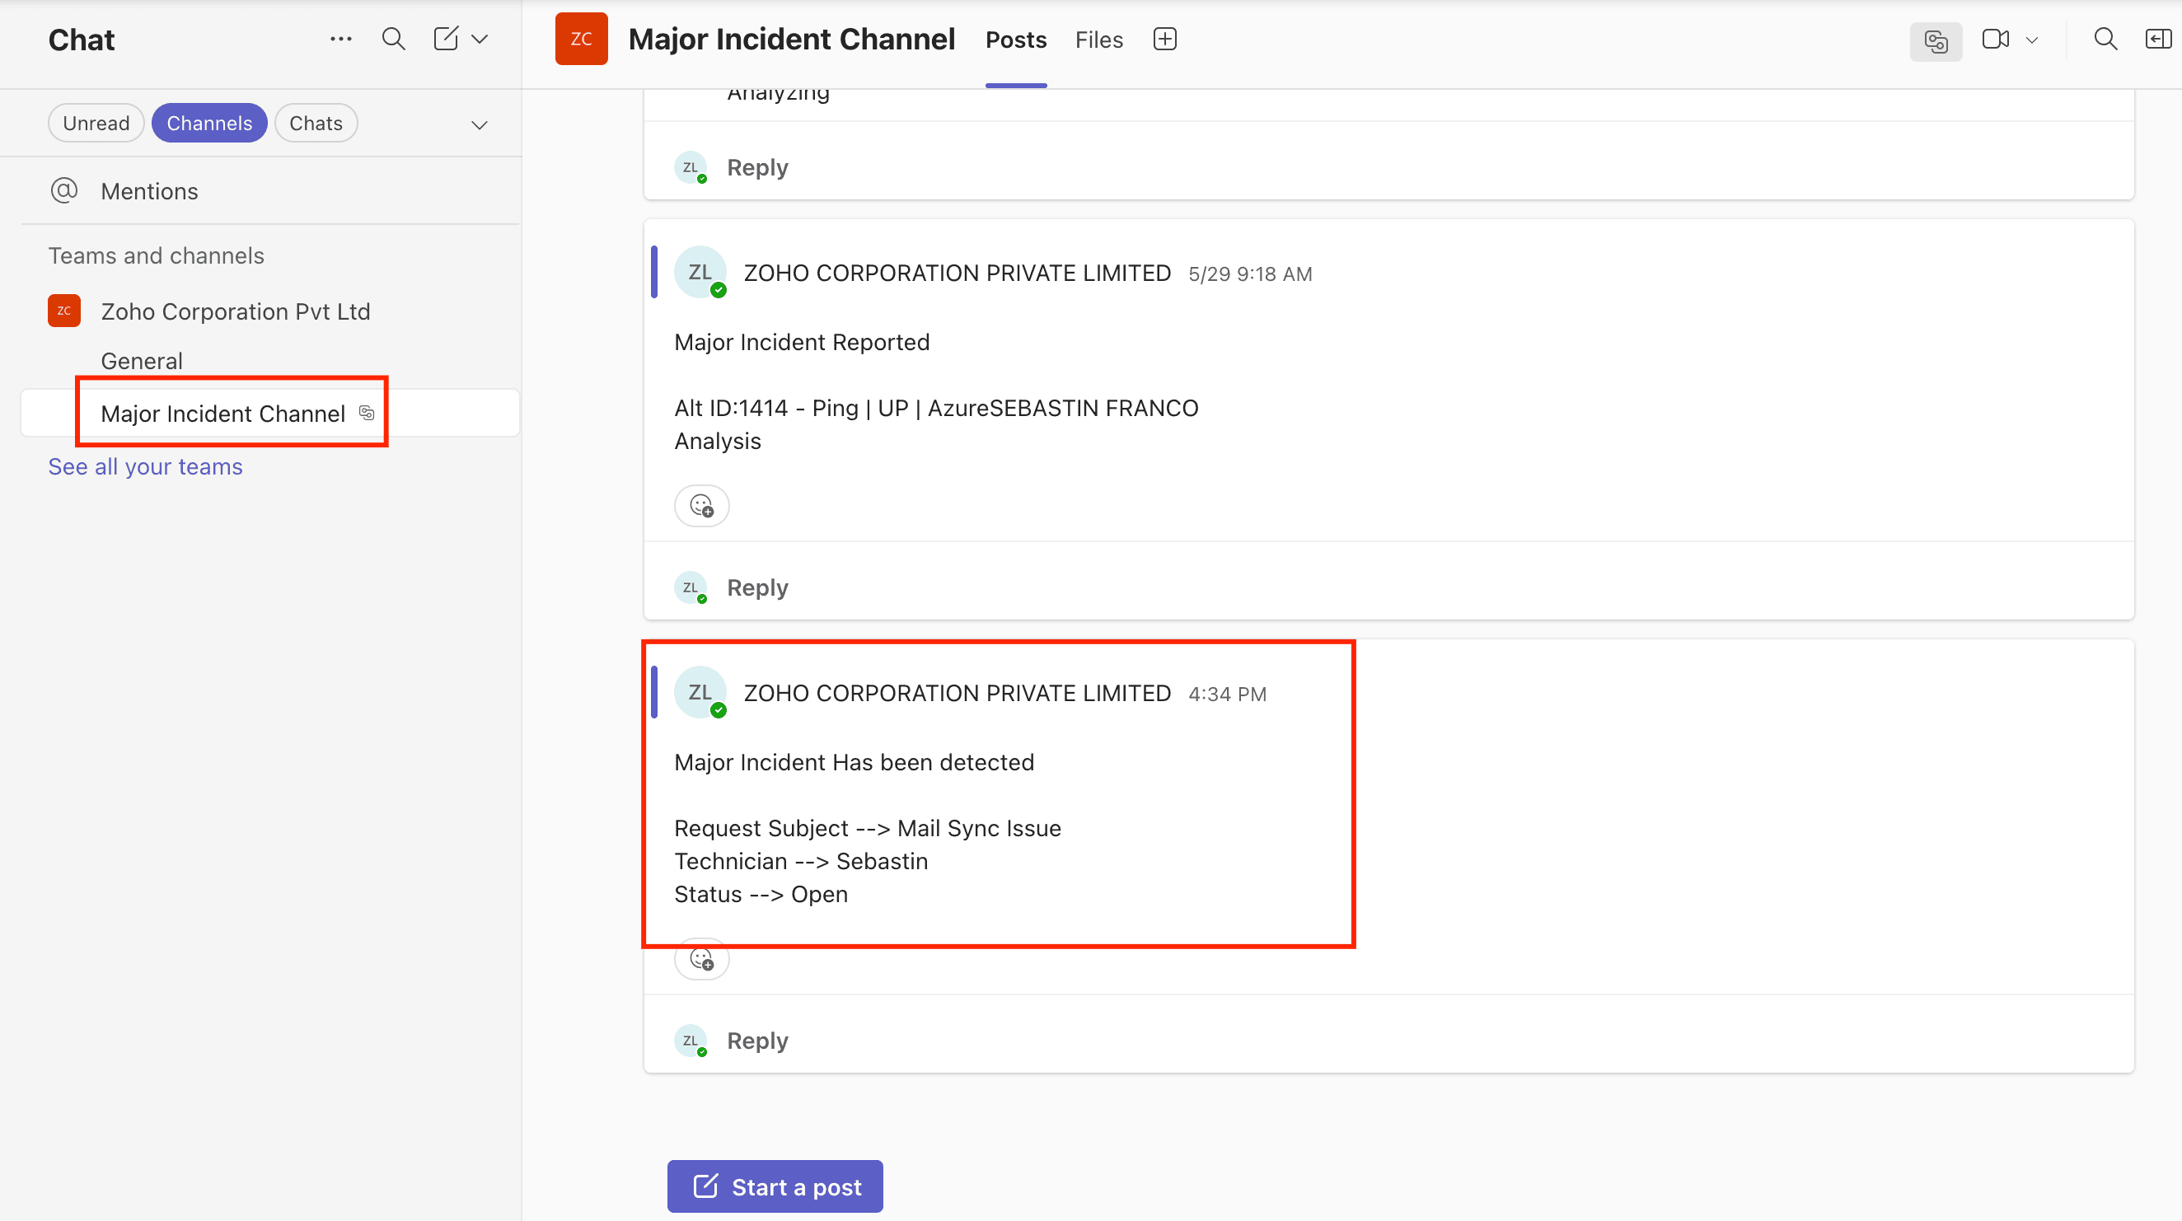This screenshot has width=2182, height=1221.
Task: Expand the filter options chevron beside Chats
Action: (x=480, y=125)
